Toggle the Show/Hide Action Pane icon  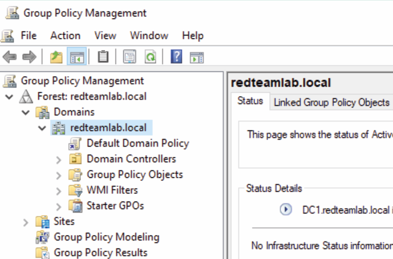(x=197, y=57)
